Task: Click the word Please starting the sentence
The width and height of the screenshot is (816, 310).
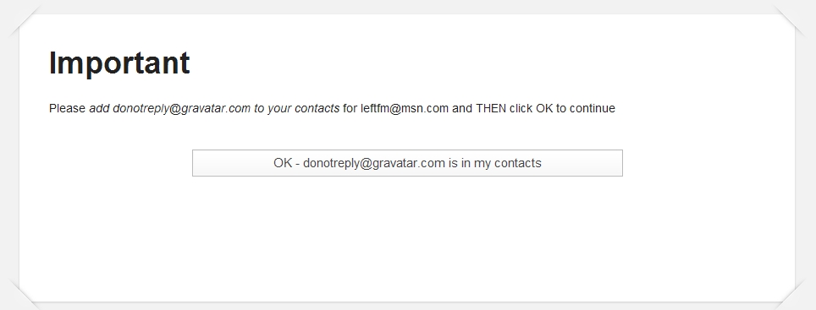Action: [x=67, y=108]
